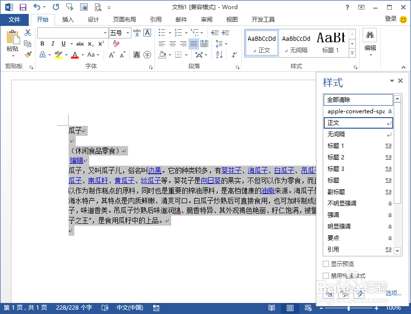Apply the text highlight color tool
Image resolution: width=411 pixels, height=314 pixels.
pyautogui.click(x=58, y=55)
